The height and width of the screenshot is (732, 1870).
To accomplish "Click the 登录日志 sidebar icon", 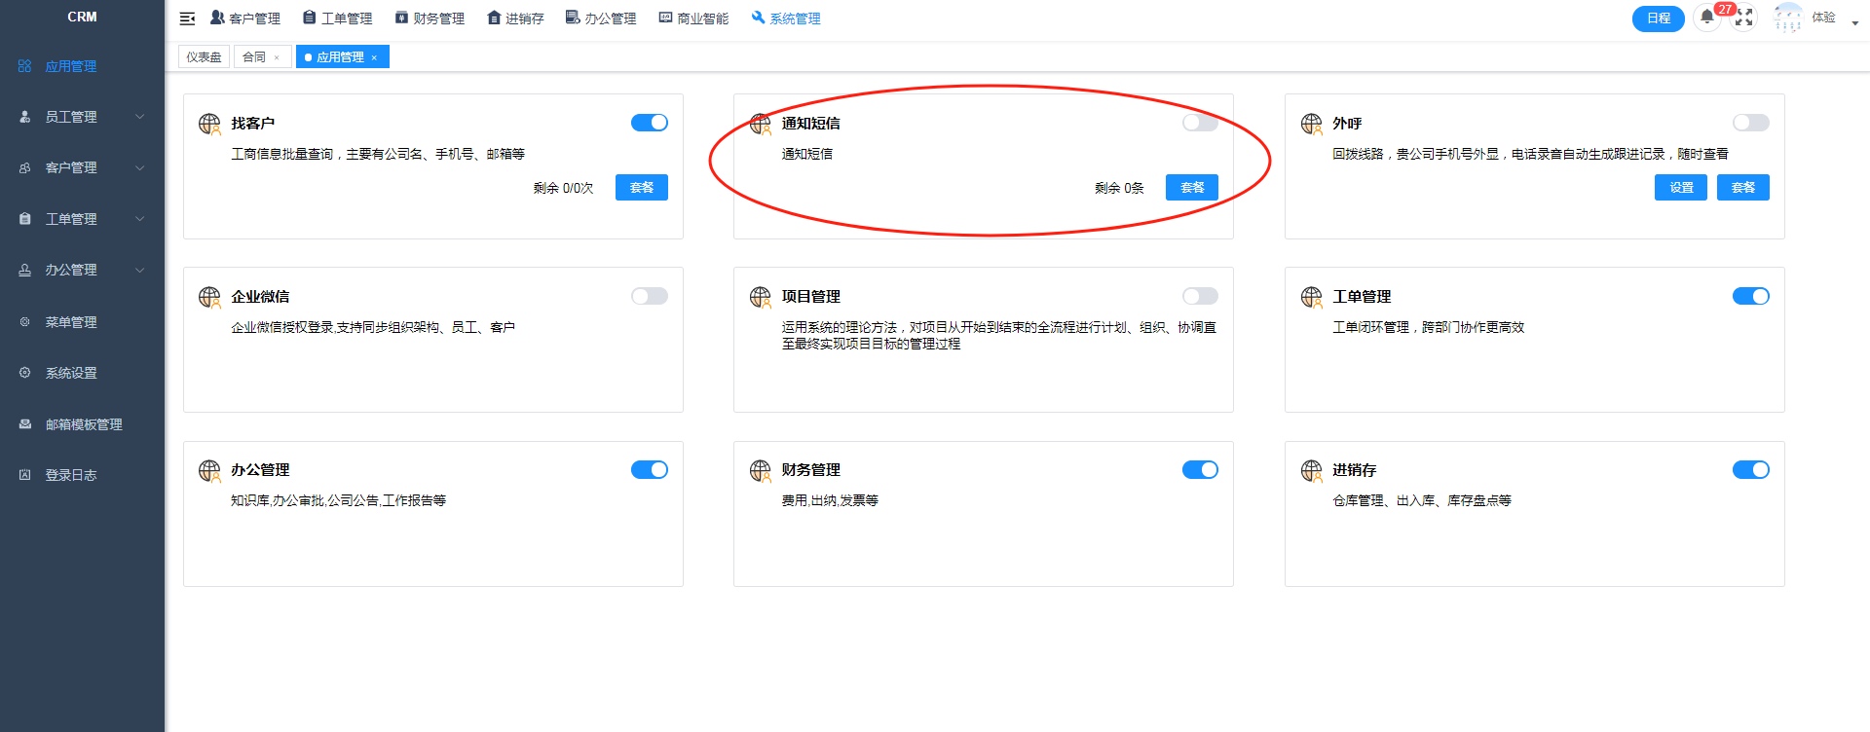I will tap(25, 475).
